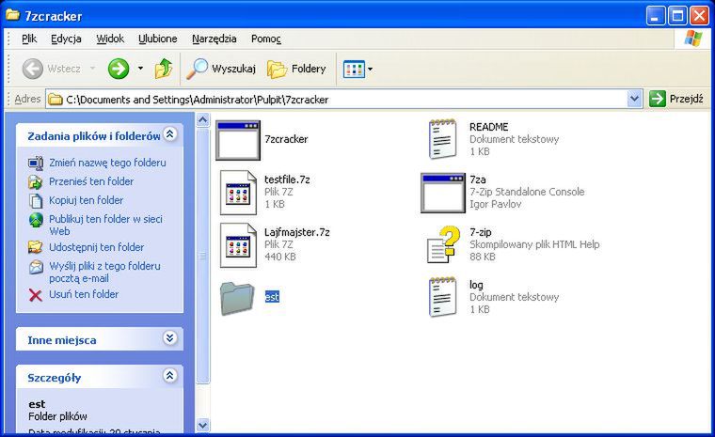This screenshot has width=715, height=437.
Task: Click Wyślij pliki z tego folderu link
Action: (x=104, y=272)
